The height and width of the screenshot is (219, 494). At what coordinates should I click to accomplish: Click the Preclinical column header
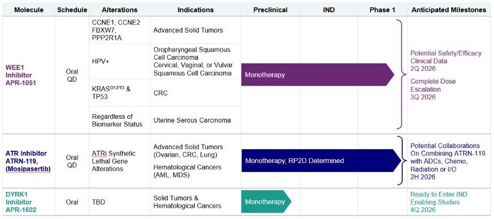(x=270, y=10)
